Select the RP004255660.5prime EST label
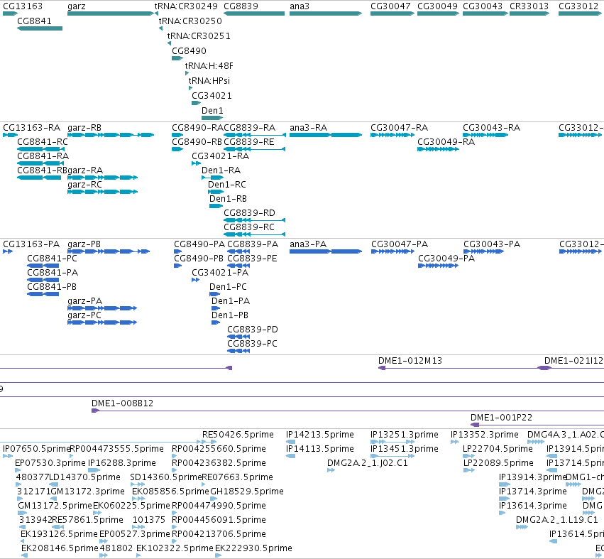 point(219,449)
